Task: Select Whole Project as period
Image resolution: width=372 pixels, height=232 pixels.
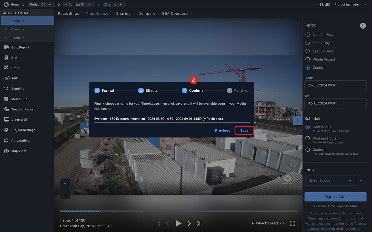Action: click(307, 59)
